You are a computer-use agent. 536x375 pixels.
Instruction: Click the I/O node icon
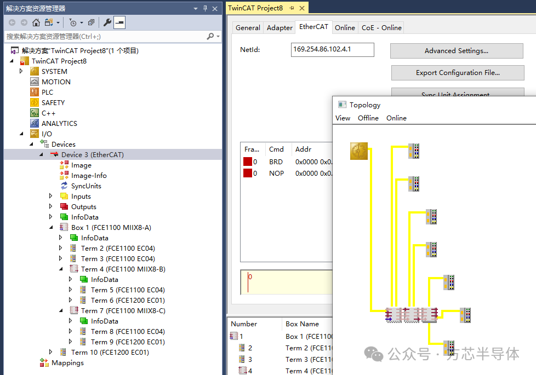35,134
